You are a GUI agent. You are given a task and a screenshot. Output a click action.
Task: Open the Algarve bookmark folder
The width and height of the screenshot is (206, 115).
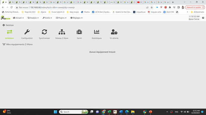point(42,12)
